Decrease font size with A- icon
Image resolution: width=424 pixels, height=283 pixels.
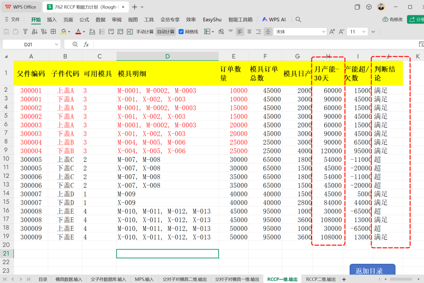(x=342, y=31)
